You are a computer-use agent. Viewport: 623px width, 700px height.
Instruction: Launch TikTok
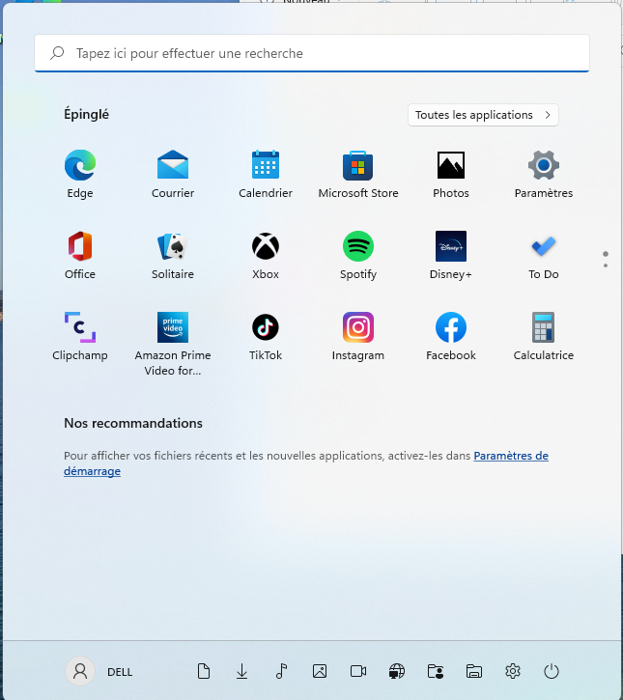tap(266, 337)
